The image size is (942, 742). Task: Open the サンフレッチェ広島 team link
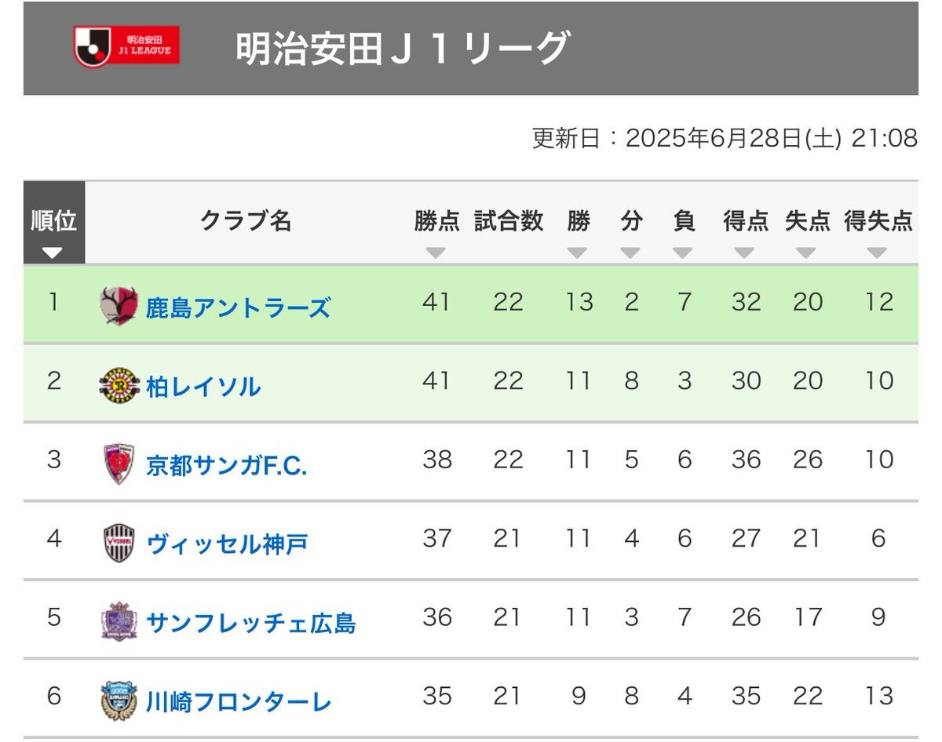251,623
